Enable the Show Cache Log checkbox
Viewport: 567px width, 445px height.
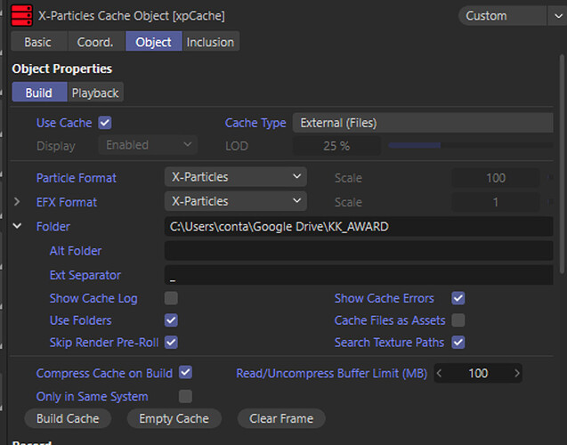171,298
